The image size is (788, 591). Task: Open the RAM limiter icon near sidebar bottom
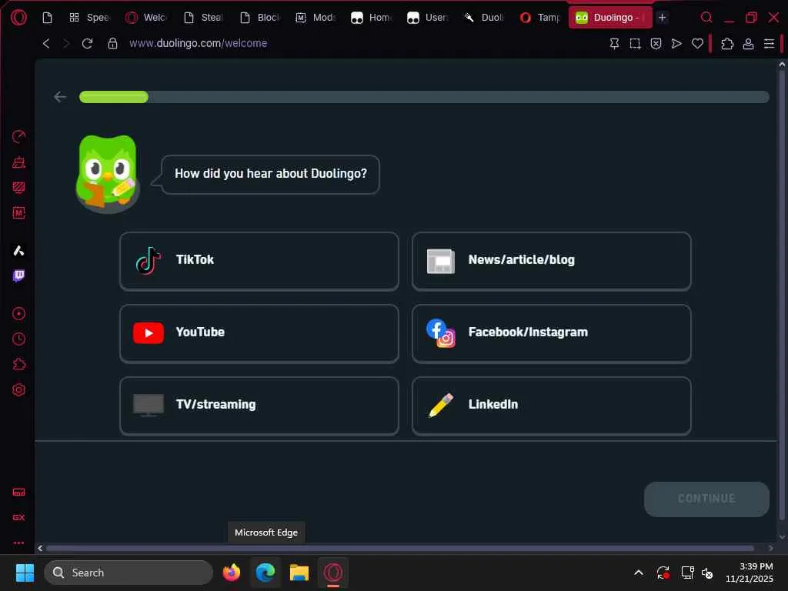coord(18,492)
